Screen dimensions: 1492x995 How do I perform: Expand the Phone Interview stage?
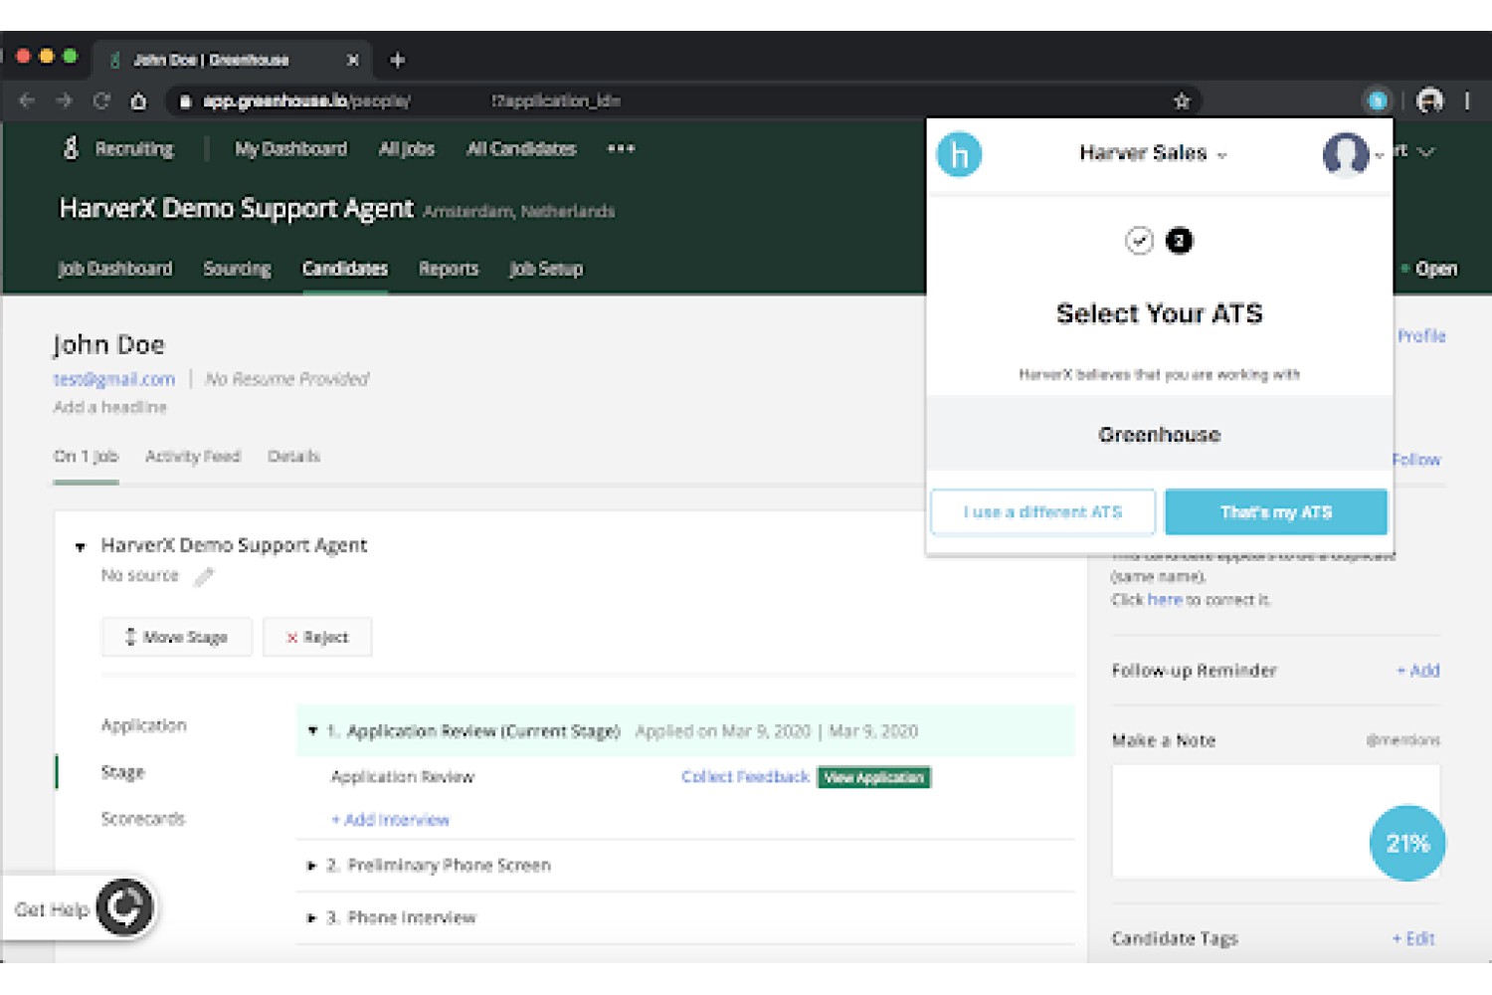(311, 917)
